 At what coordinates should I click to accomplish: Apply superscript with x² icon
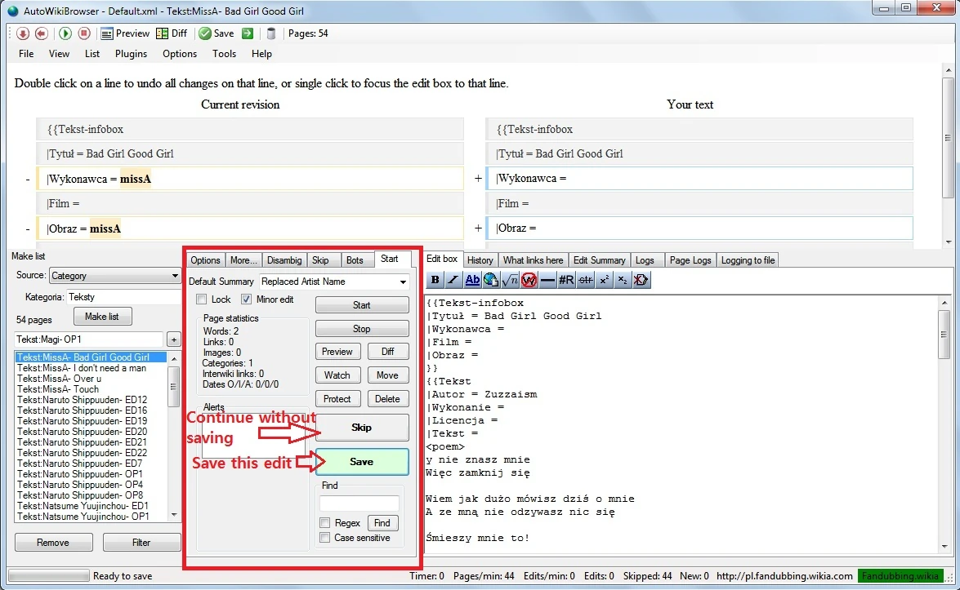[604, 280]
